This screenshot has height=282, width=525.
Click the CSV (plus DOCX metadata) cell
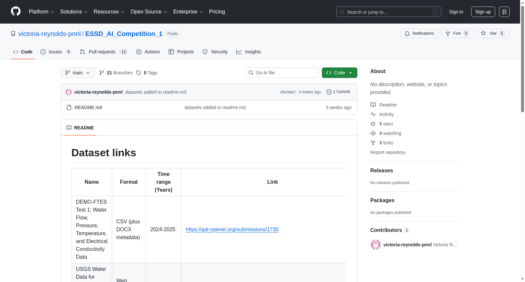click(129, 230)
